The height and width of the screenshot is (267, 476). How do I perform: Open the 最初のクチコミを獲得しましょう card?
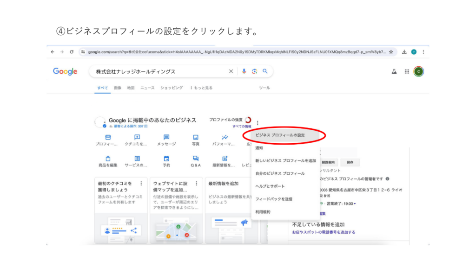click(x=121, y=210)
